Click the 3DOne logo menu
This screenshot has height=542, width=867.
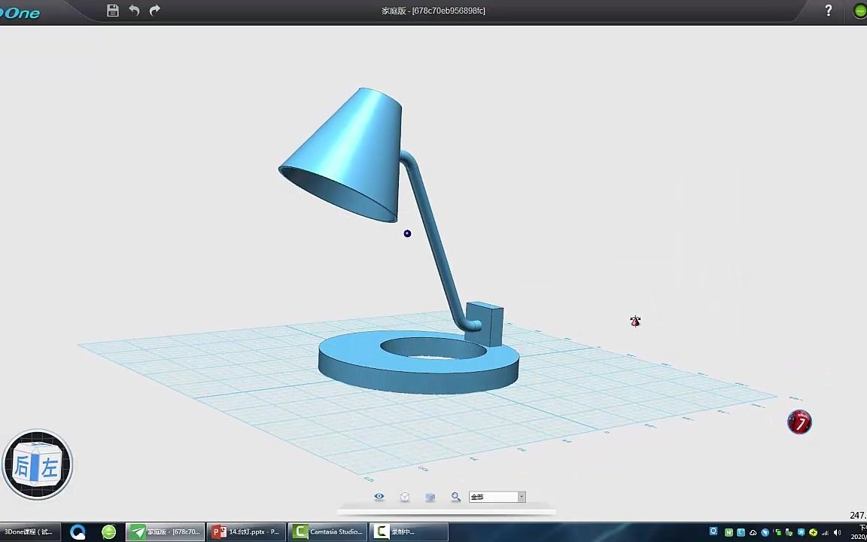20,12
